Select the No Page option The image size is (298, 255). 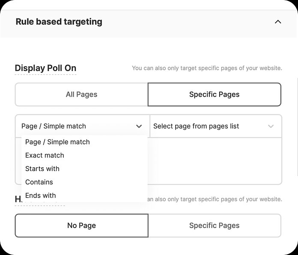pos(81,225)
